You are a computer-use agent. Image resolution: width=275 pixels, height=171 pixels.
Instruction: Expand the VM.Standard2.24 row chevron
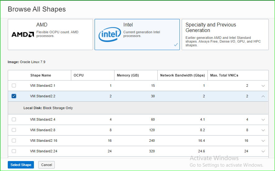tap(263, 151)
